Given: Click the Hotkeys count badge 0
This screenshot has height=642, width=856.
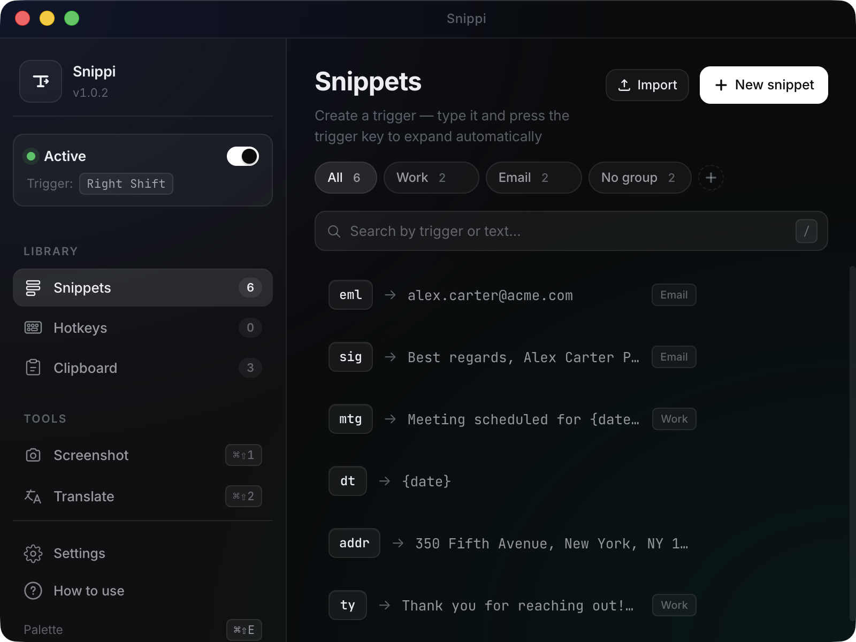Looking at the screenshot, I should 250,328.
